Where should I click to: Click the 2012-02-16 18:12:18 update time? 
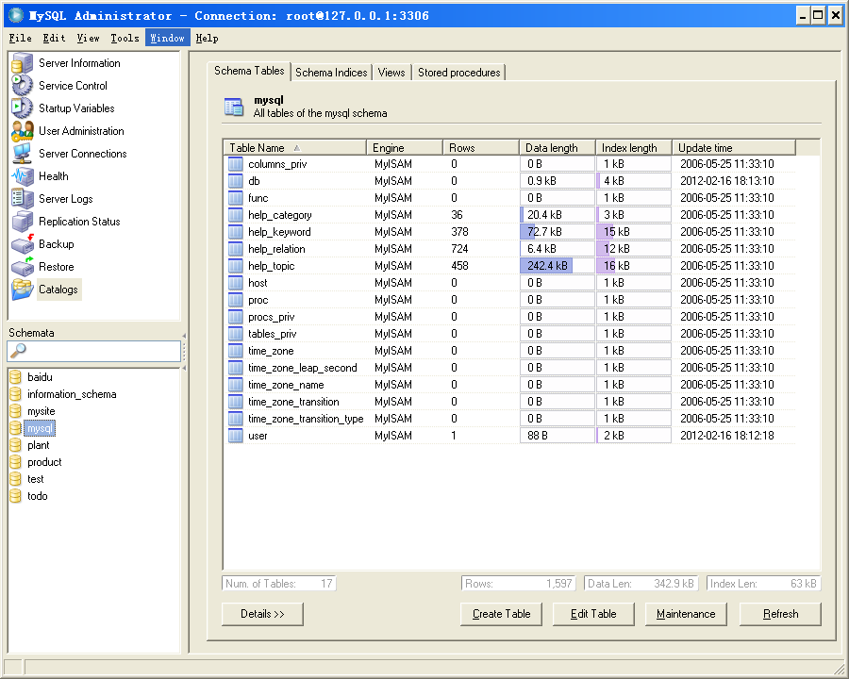click(727, 436)
